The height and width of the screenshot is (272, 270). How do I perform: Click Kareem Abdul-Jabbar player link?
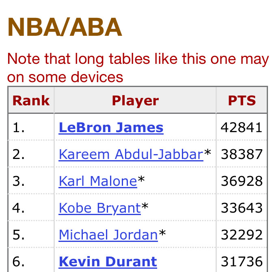pos(131,154)
